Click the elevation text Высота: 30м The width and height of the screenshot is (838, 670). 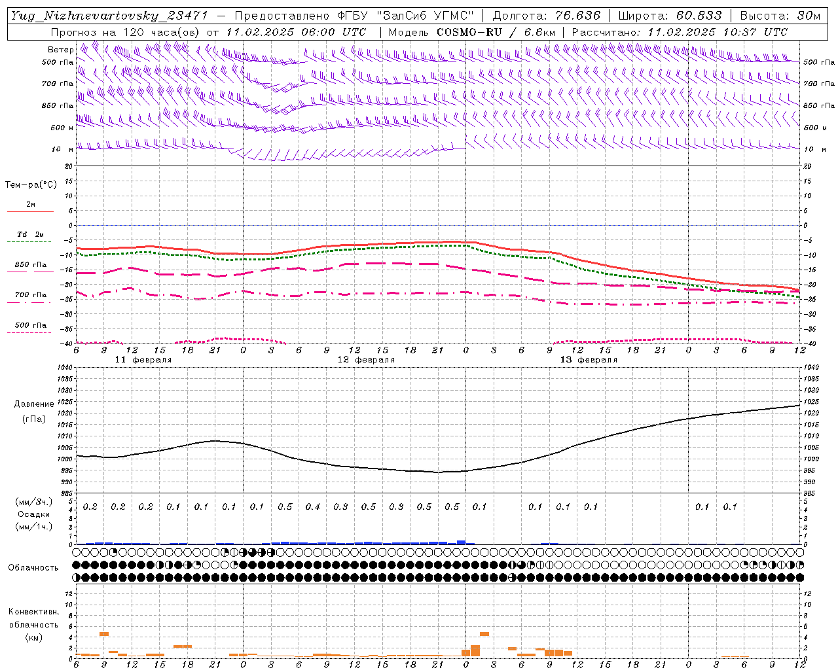780,16
